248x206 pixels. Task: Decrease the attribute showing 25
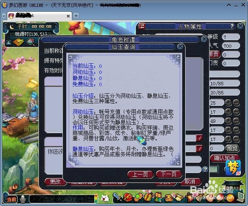coord(236,103)
